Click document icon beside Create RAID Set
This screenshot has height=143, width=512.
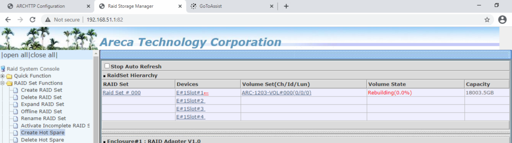[x=15, y=90]
